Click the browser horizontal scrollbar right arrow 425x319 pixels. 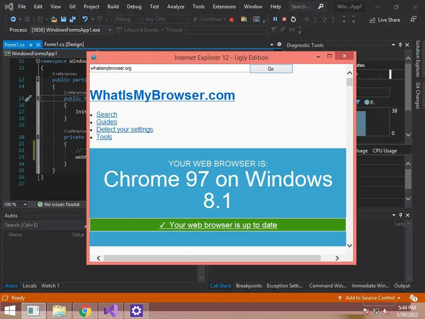coord(337,258)
